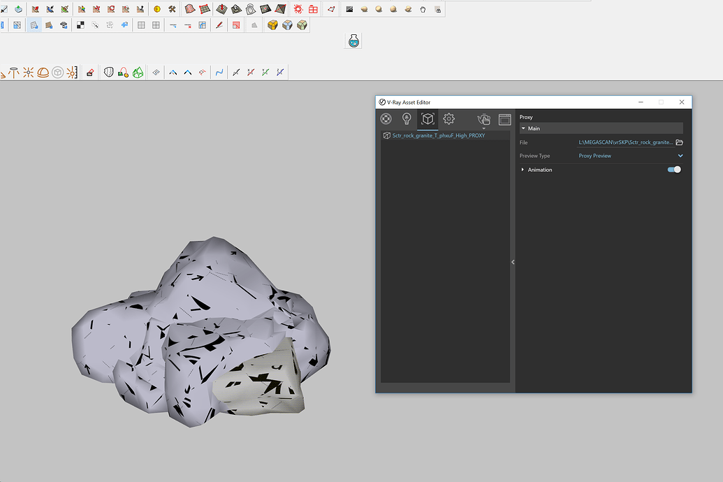This screenshot has width=723, height=482.
Task: Collapse the Main section of the Proxy settings
Action: click(x=523, y=128)
